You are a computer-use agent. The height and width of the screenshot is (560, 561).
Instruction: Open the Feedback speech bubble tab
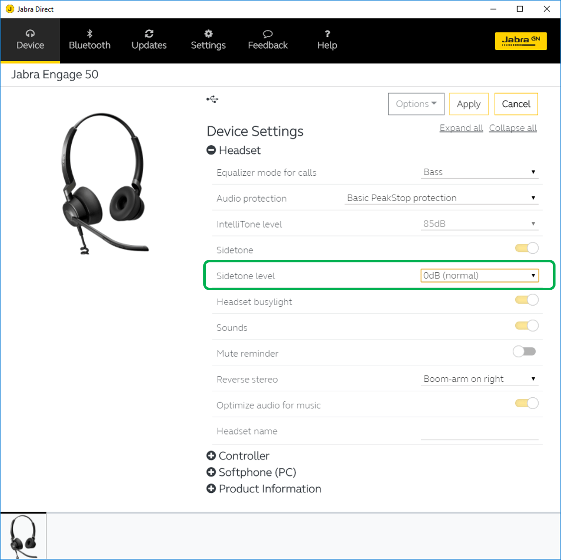268,40
